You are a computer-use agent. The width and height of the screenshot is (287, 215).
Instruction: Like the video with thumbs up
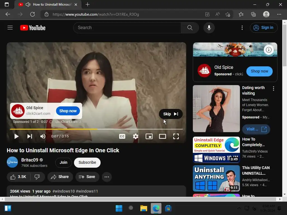click(18, 177)
